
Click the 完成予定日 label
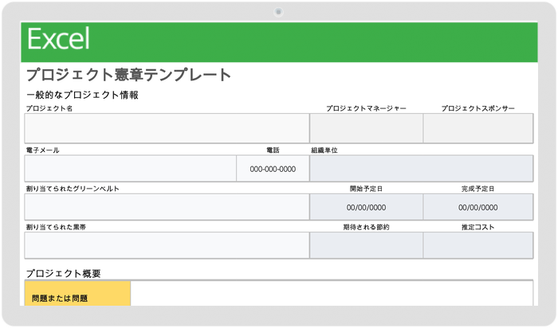click(478, 189)
